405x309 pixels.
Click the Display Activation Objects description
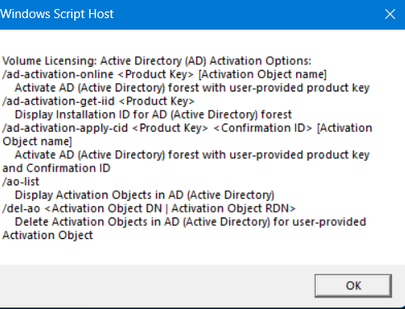pyautogui.click(x=144, y=195)
